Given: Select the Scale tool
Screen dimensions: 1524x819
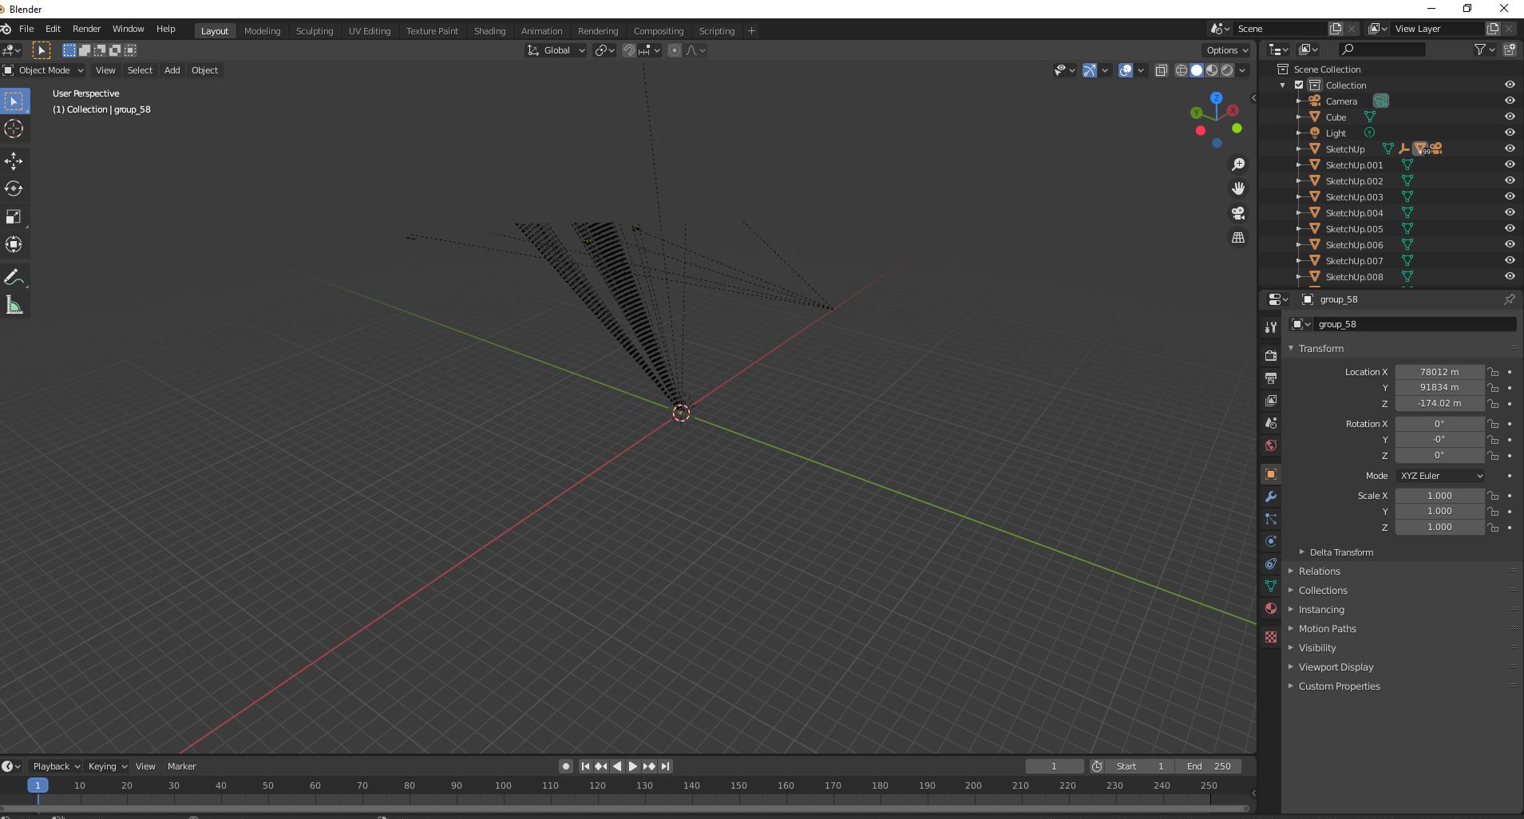Looking at the screenshot, I should (14, 216).
